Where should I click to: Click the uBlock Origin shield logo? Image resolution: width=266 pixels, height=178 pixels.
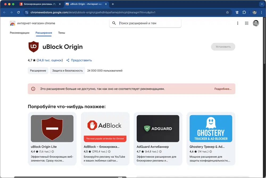(x=34, y=47)
